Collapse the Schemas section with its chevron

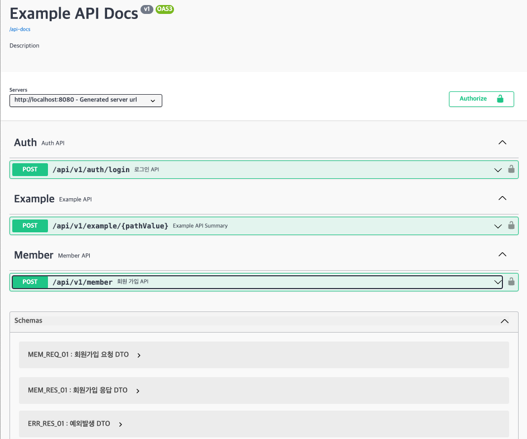[x=505, y=321]
